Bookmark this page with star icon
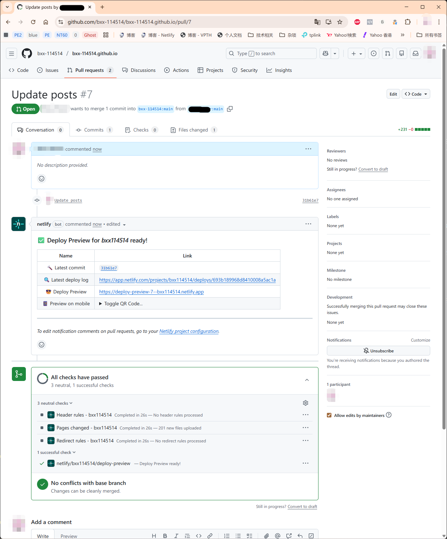The width and height of the screenshot is (447, 539). click(x=340, y=22)
